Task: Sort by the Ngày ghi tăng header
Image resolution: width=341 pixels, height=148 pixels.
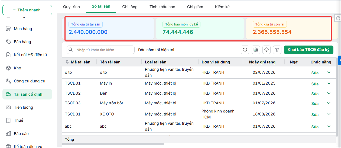Action: (262, 62)
